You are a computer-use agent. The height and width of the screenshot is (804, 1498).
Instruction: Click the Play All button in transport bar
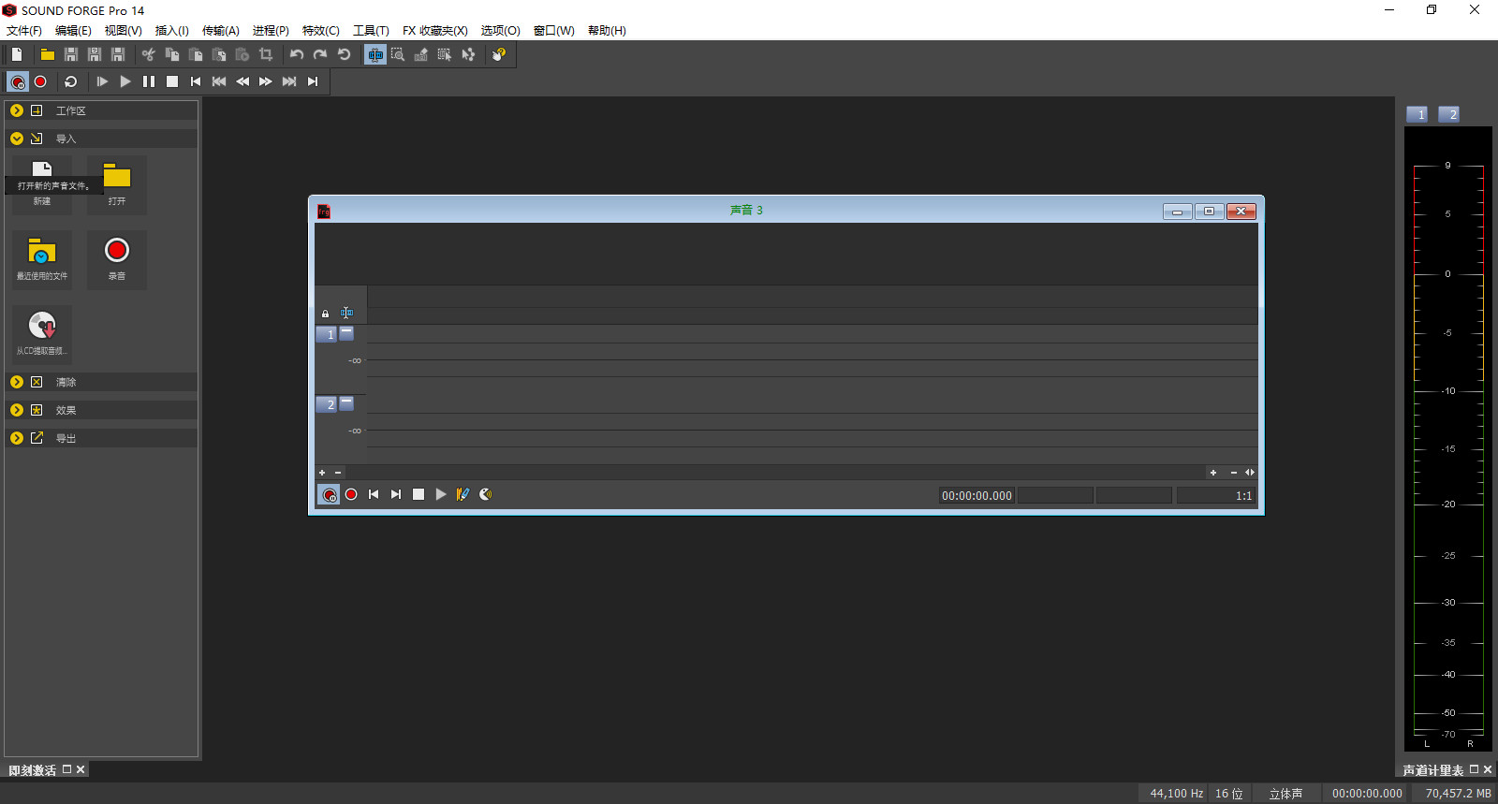click(x=102, y=81)
